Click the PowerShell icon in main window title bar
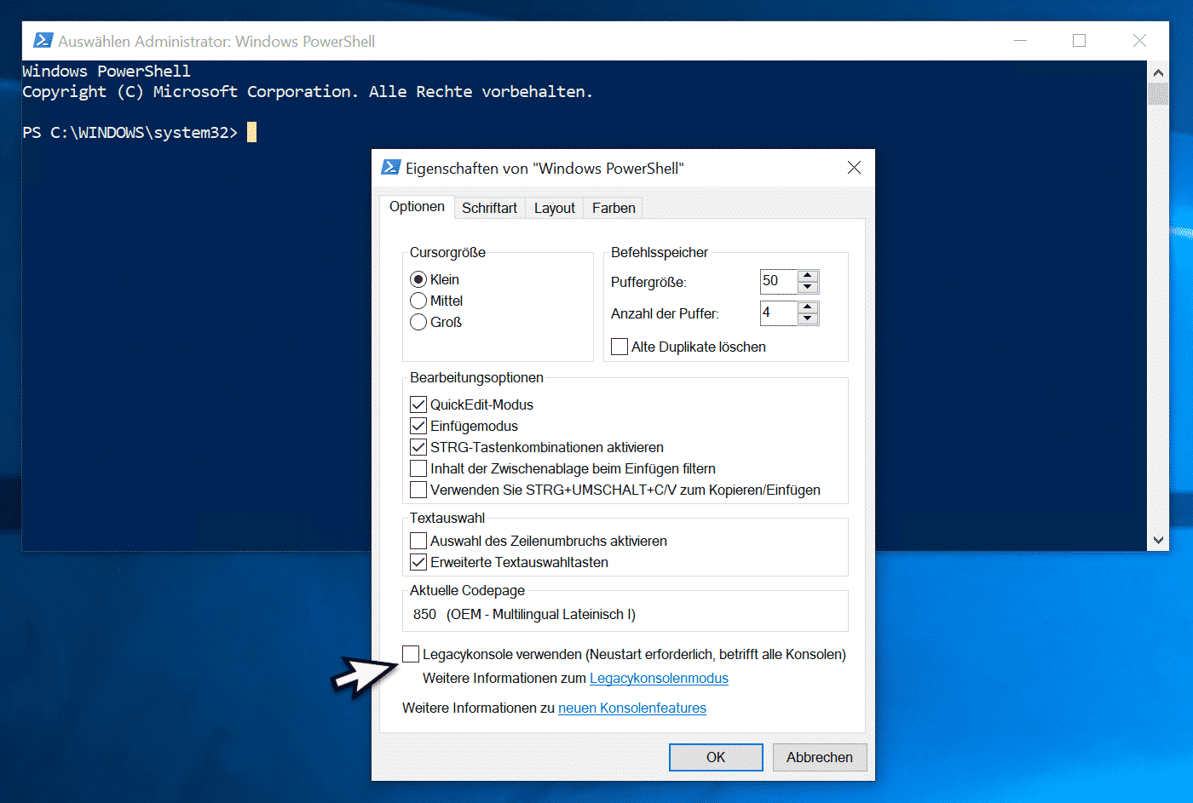The width and height of the screenshot is (1193, 803). 43,41
